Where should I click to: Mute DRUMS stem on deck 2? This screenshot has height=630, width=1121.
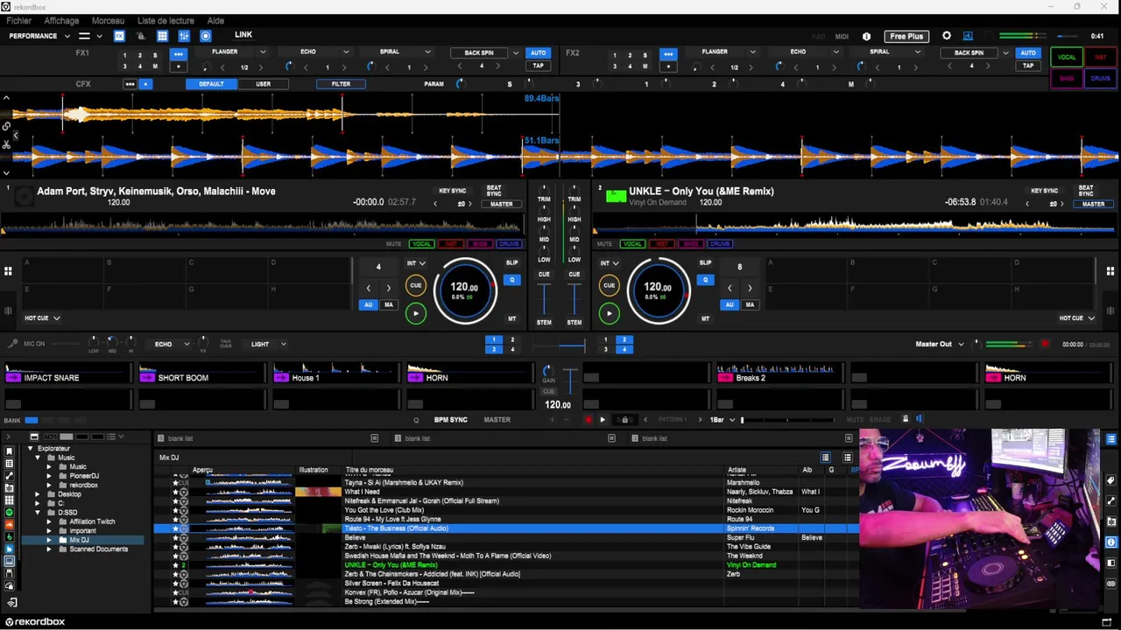pyautogui.click(x=720, y=244)
